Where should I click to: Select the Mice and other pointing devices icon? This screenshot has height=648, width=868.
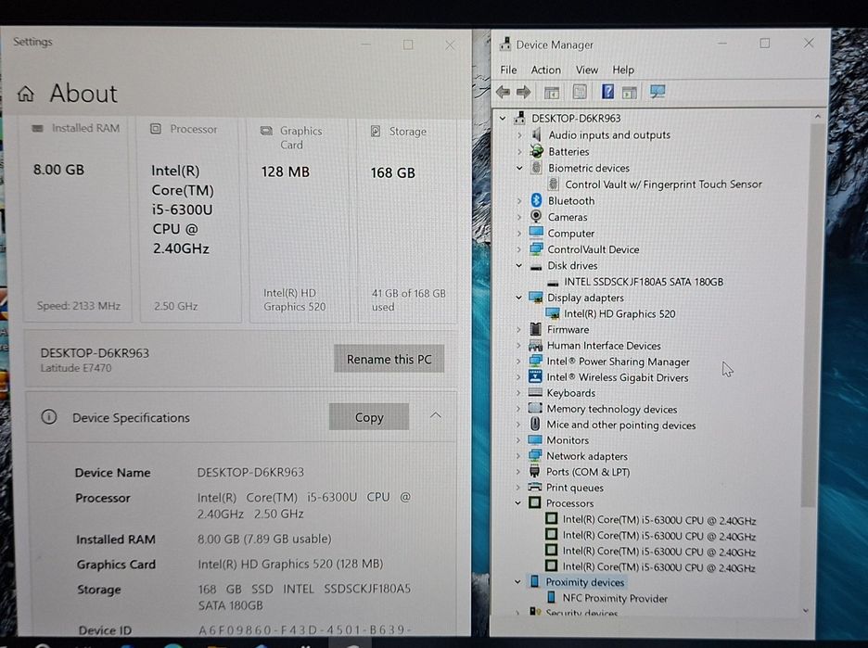[535, 424]
